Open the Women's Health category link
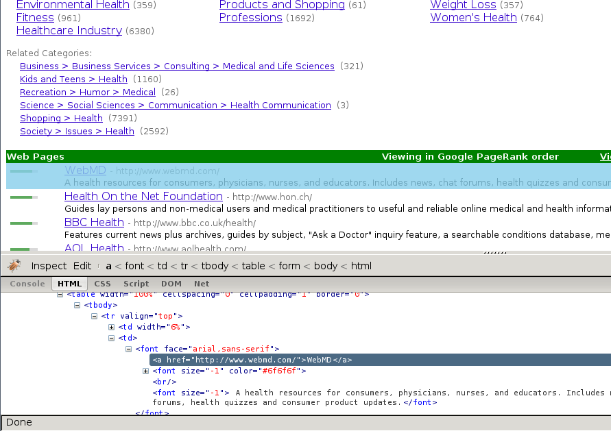 pyautogui.click(x=473, y=18)
